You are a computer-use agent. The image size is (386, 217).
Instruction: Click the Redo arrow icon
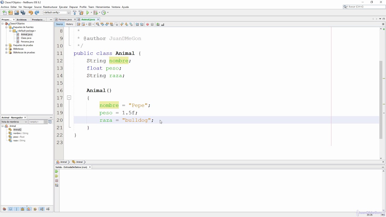pyautogui.click(x=37, y=13)
